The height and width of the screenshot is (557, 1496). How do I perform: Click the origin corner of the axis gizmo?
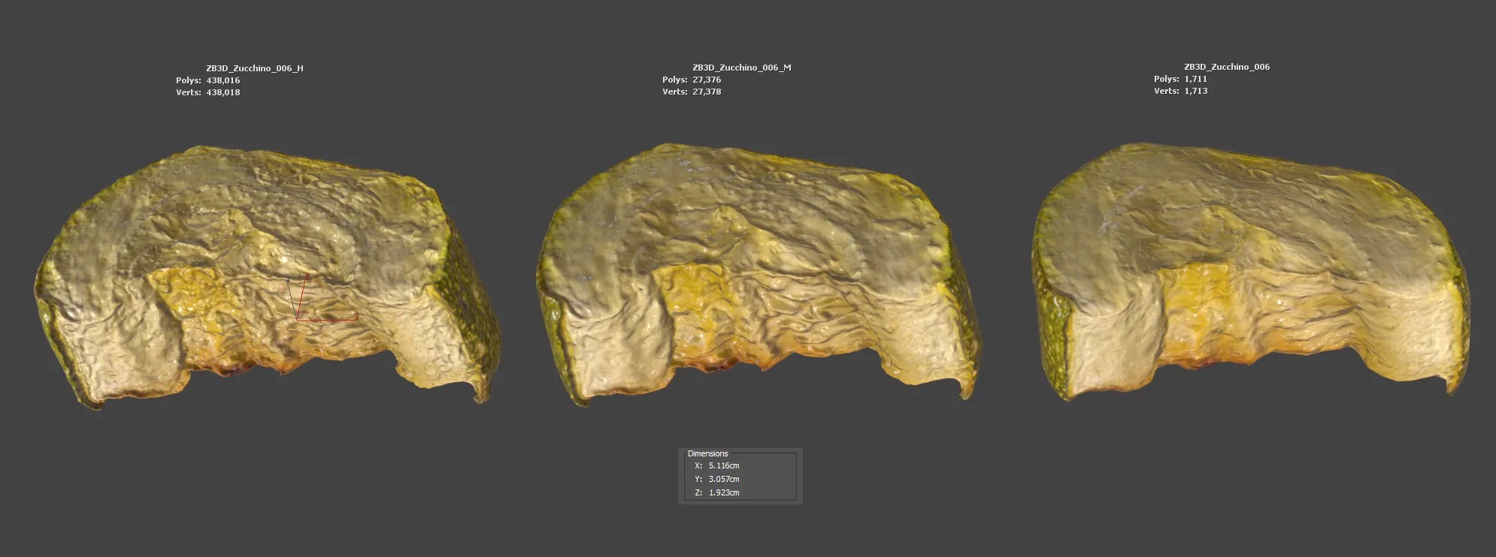tap(298, 319)
